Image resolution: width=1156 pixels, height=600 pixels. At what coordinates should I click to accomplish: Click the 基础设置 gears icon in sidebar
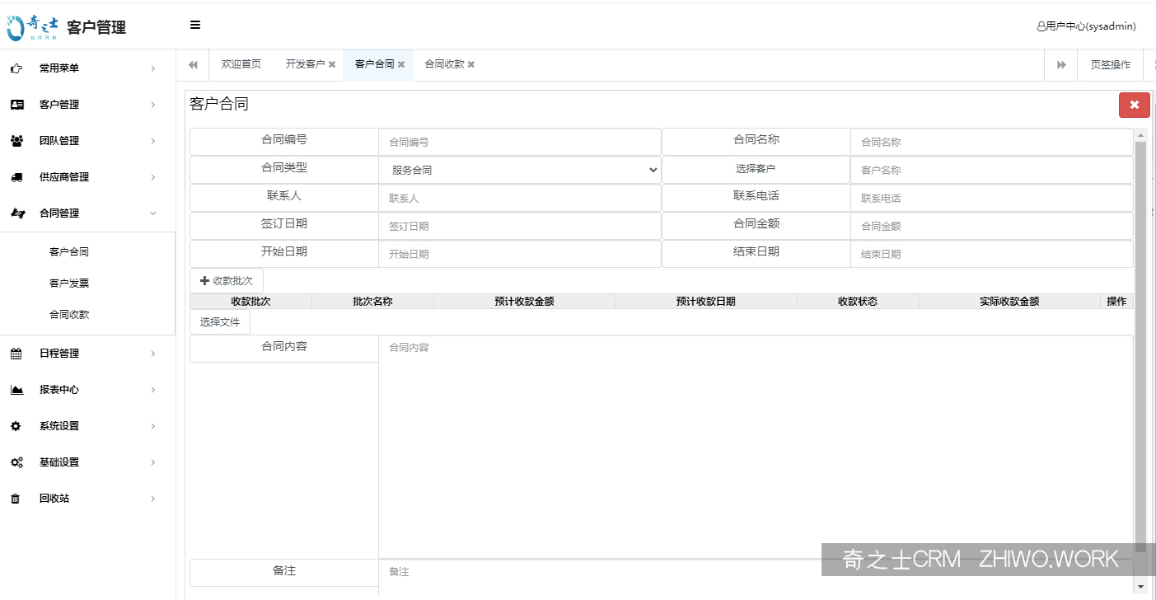coord(16,462)
